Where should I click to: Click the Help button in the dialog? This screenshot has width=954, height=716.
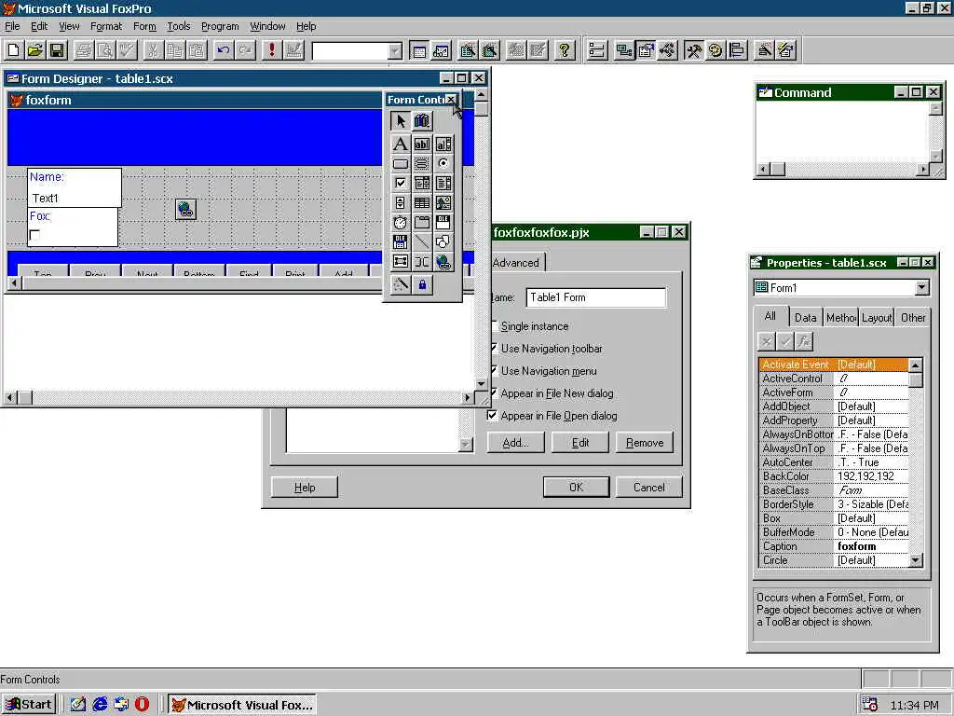click(x=305, y=487)
